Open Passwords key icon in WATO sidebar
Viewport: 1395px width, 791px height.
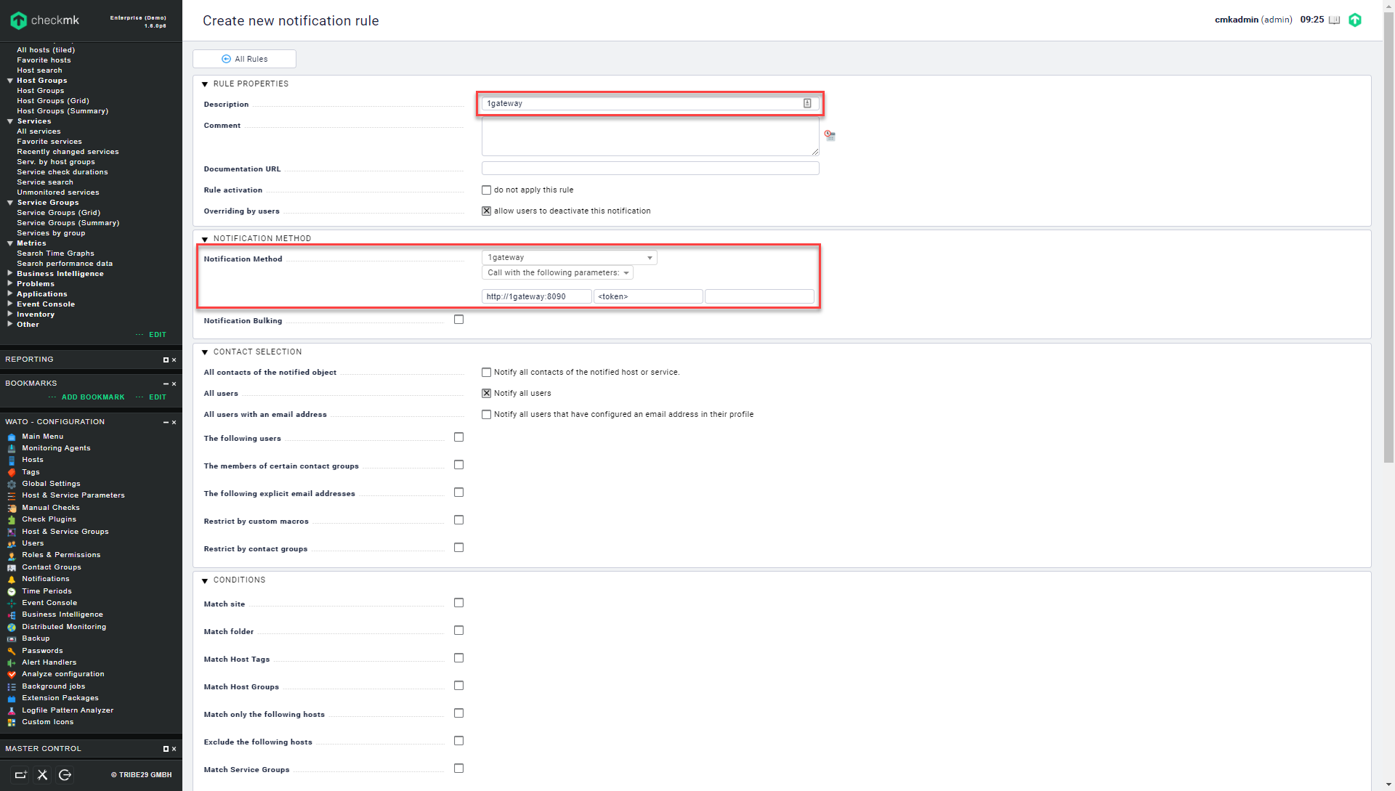tap(12, 652)
